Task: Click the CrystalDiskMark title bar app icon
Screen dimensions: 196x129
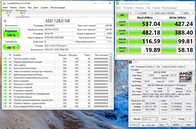Action: tap(118, 4)
